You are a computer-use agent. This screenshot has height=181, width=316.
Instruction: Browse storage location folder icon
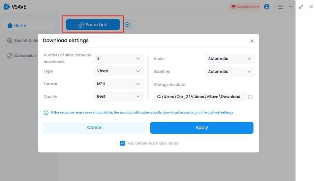[x=250, y=97]
